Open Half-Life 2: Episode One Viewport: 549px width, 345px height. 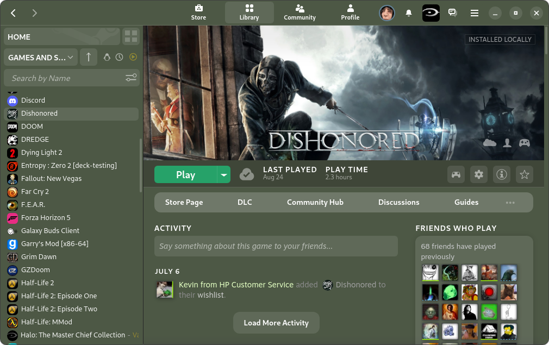(71, 296)
